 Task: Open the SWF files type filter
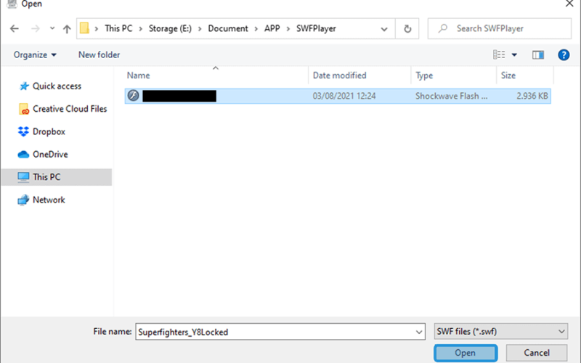500,332
